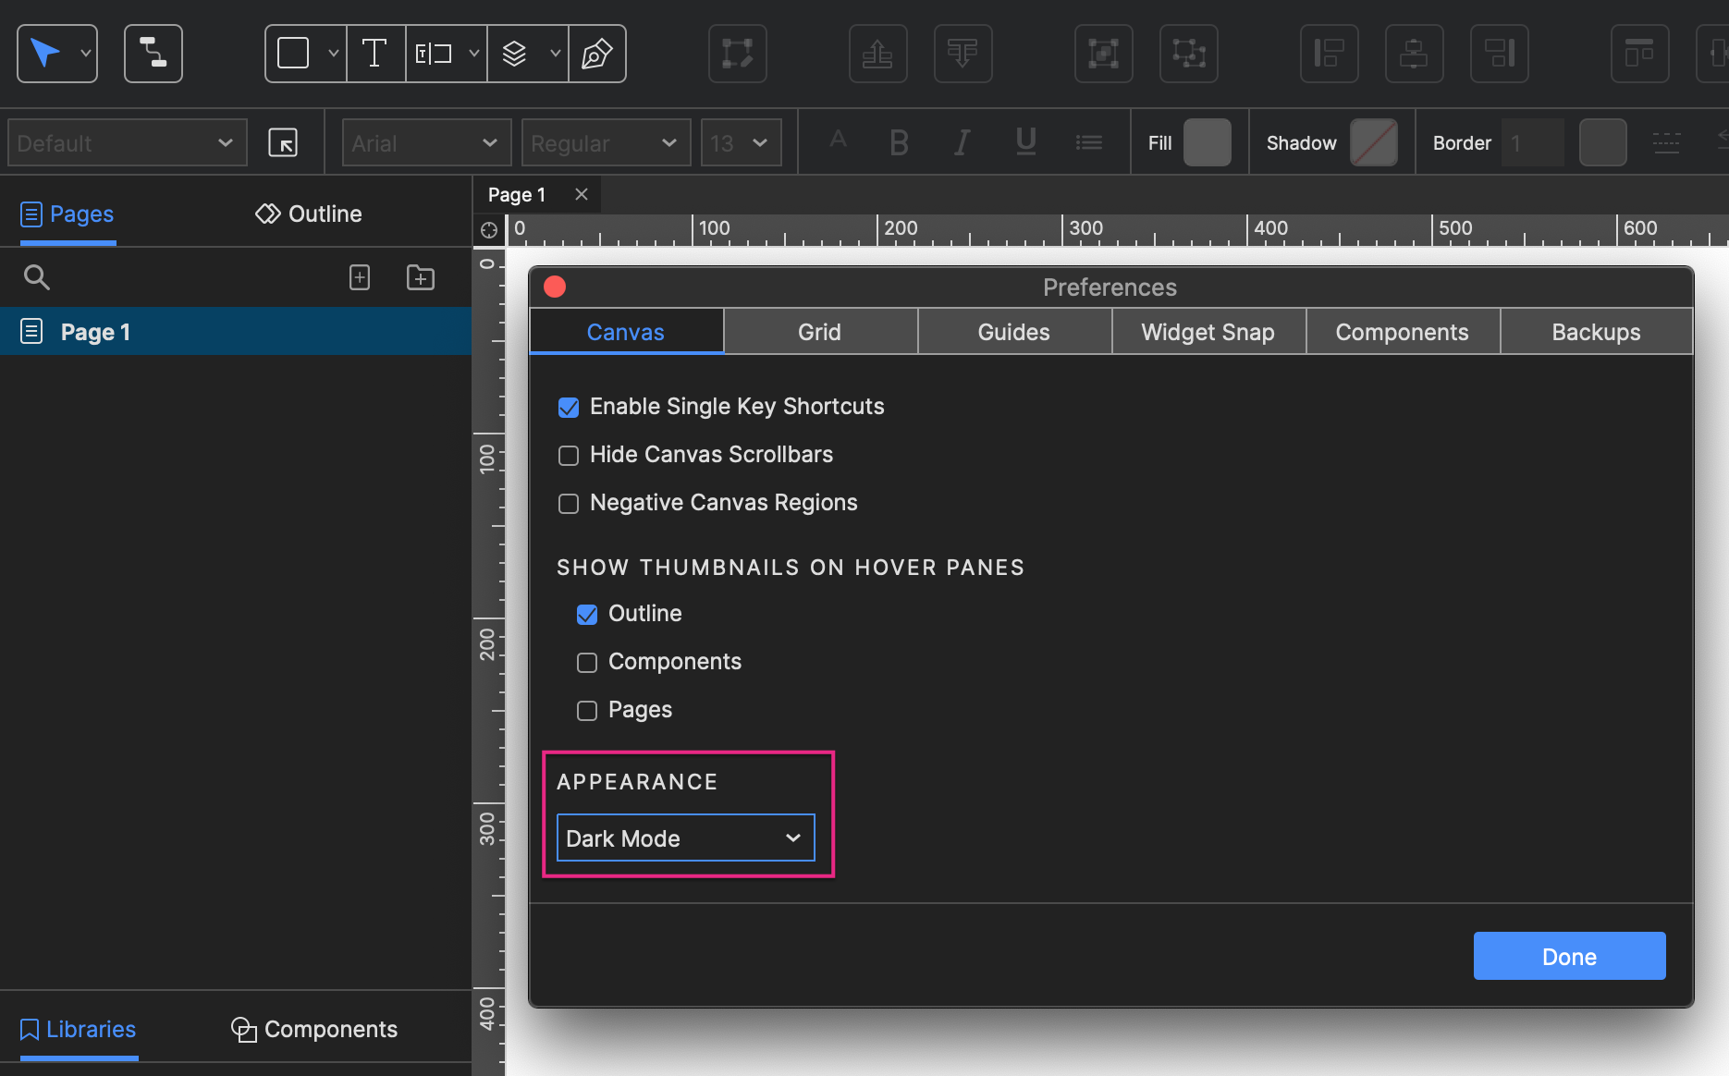Select the Pen drawing tool
This screenshot has width=1729, height=1076.
[596, 54]
